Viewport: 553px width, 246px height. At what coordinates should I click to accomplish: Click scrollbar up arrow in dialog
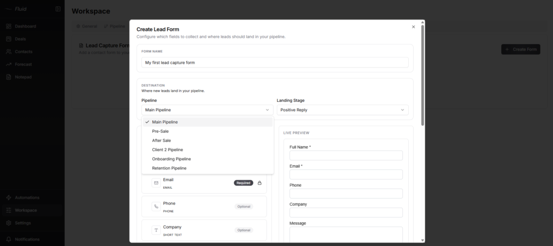click(x=422, y=22)
